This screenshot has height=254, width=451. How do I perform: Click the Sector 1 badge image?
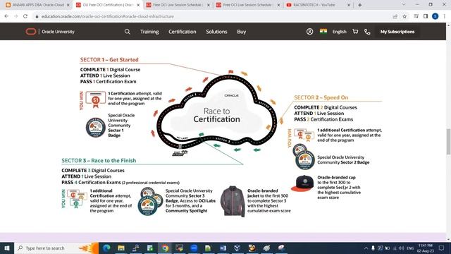[96, 127]
